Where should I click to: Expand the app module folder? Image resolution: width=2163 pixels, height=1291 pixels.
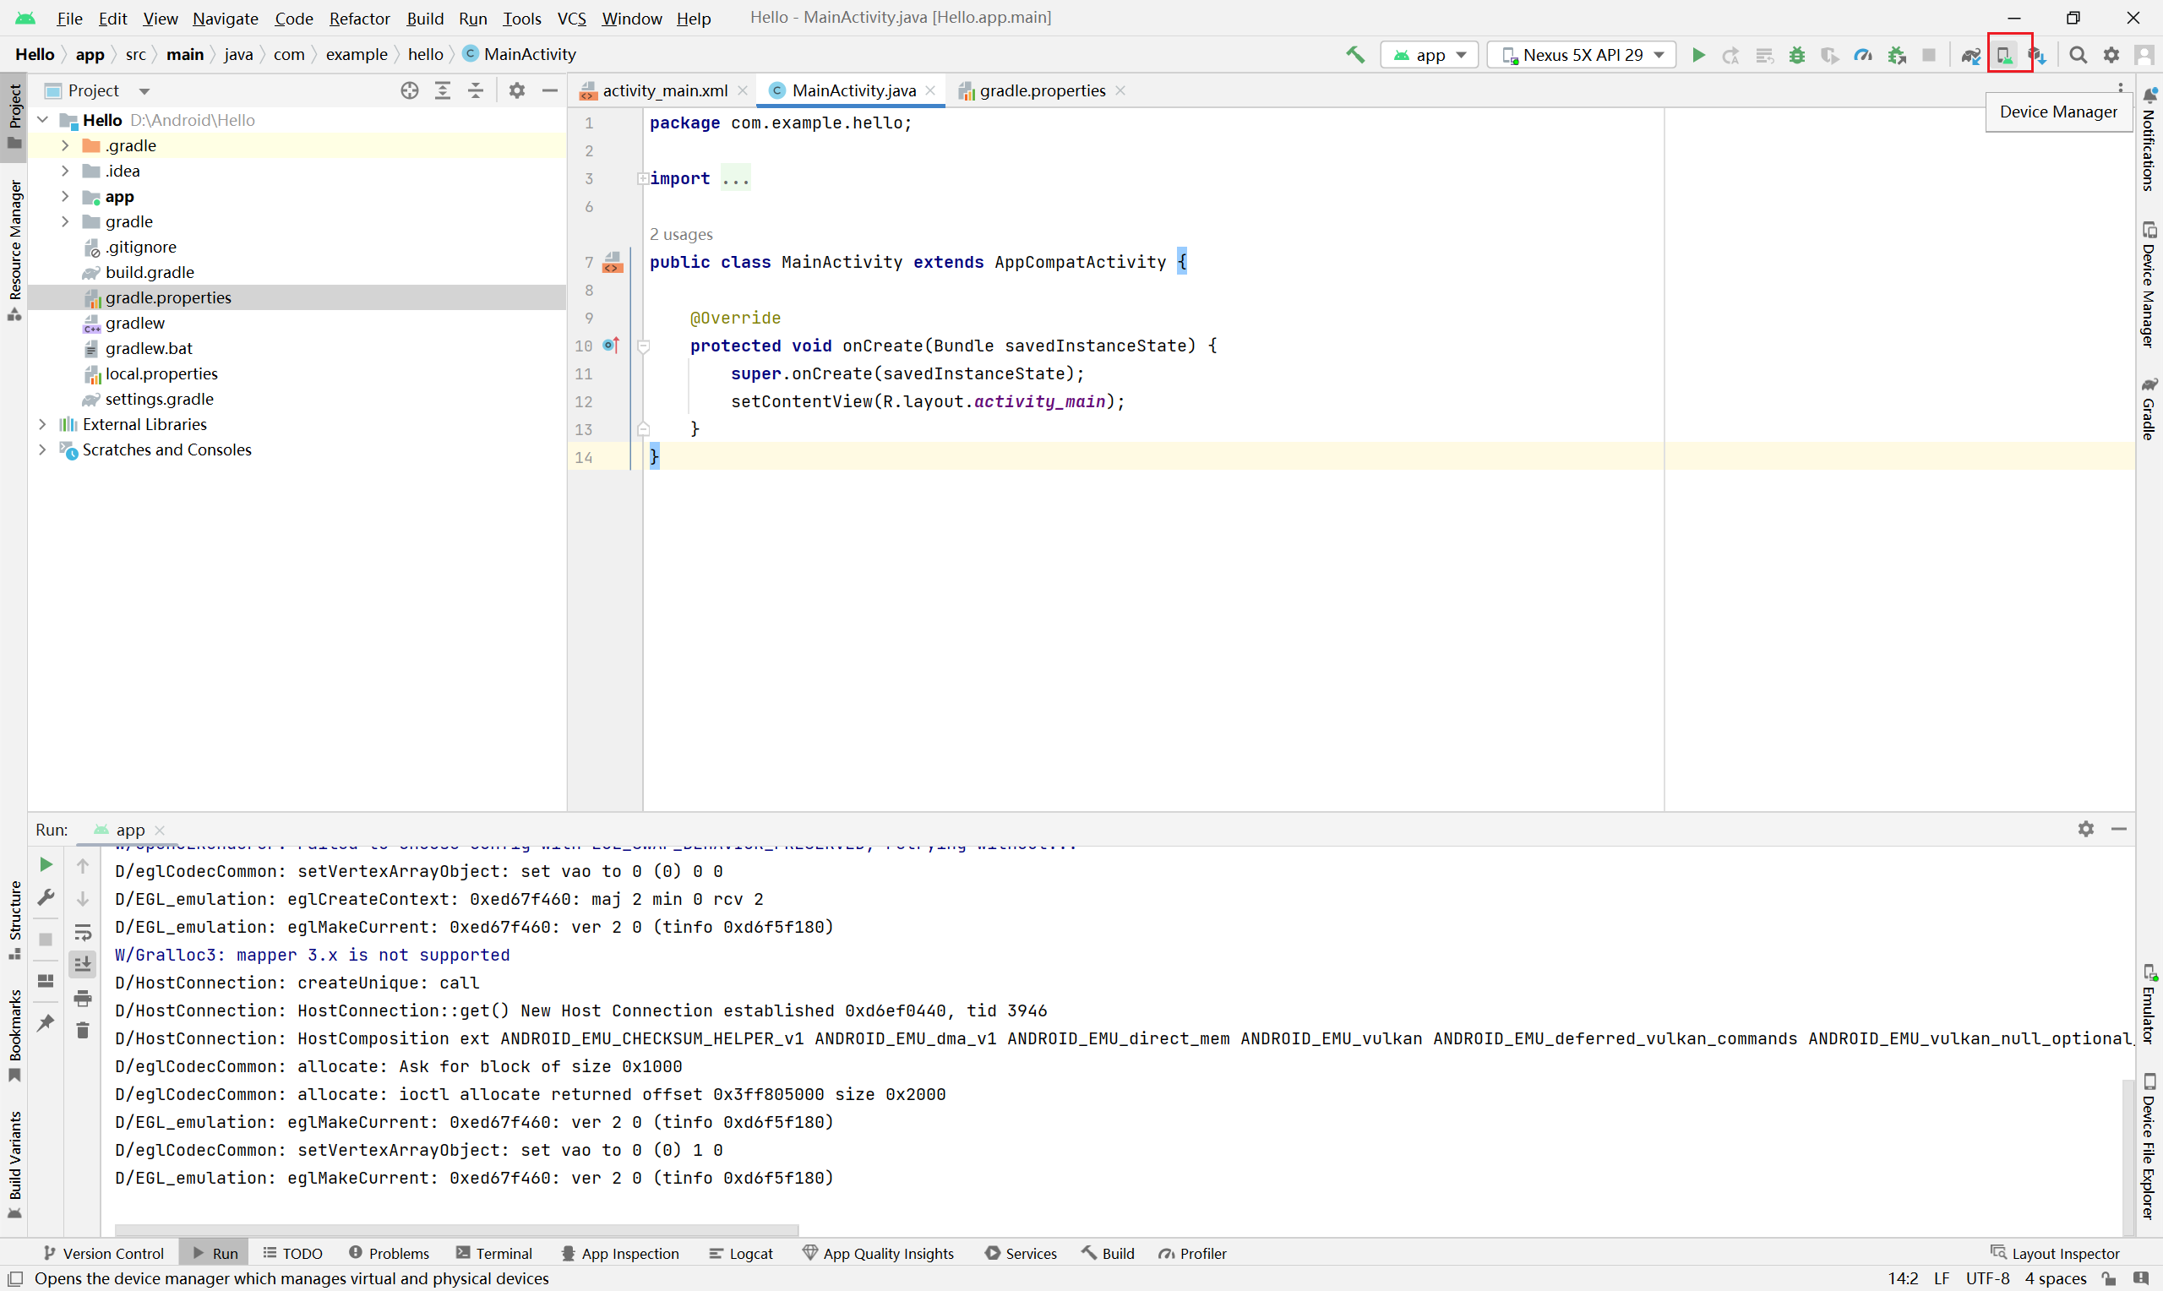[x=65, y=197]
